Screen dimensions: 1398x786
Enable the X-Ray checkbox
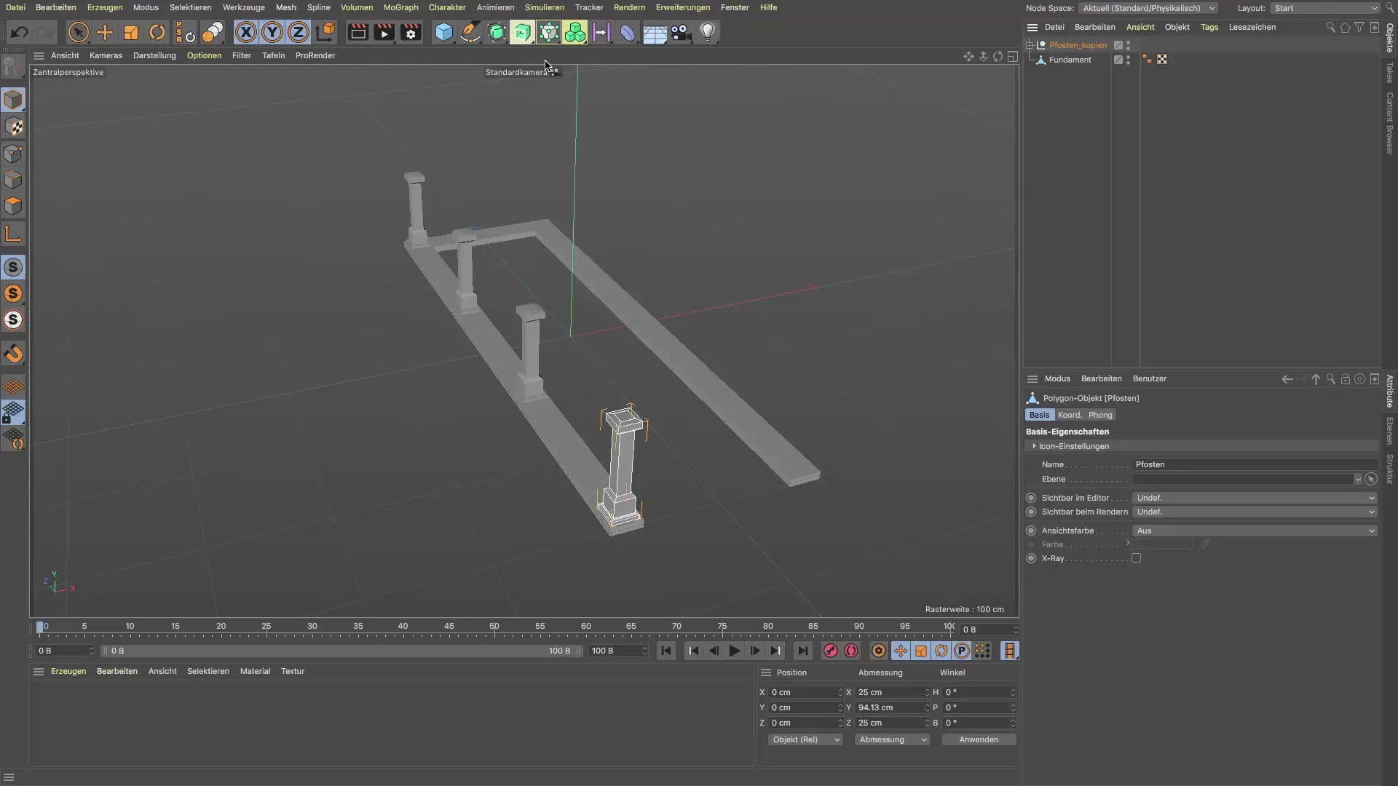point(1136,558)
